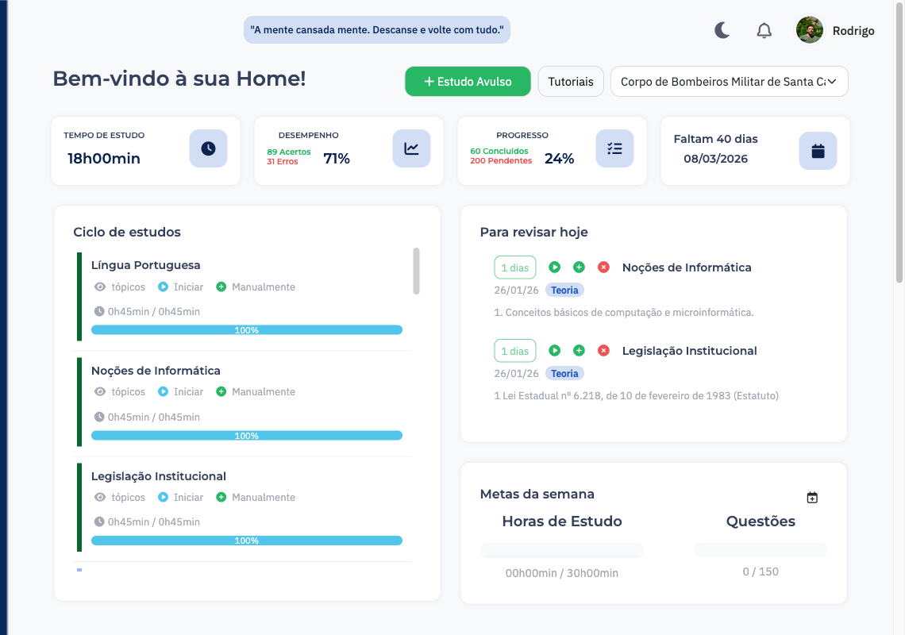905x635 pixels.
Task: Click the weekly goals calendar icon
Action: (x=812, y=498)
